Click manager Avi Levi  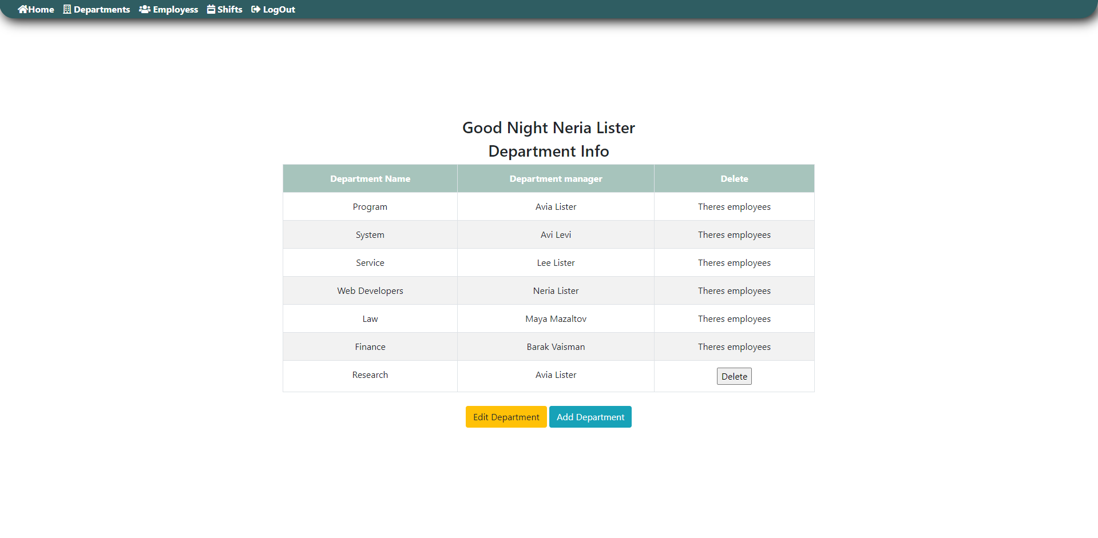[x=556, y=234]
